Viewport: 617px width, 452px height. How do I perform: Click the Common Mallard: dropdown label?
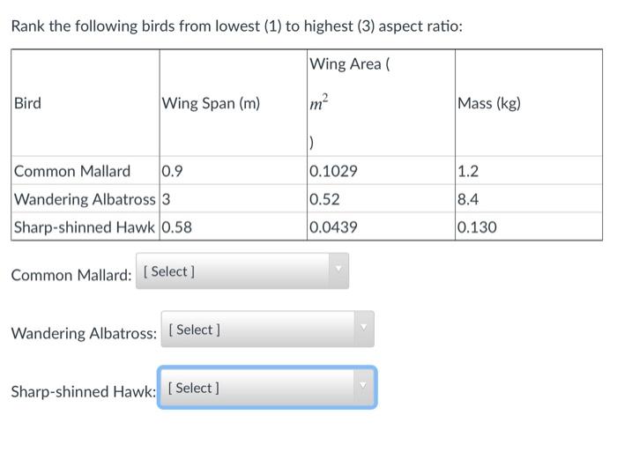(x=71, y=275)
